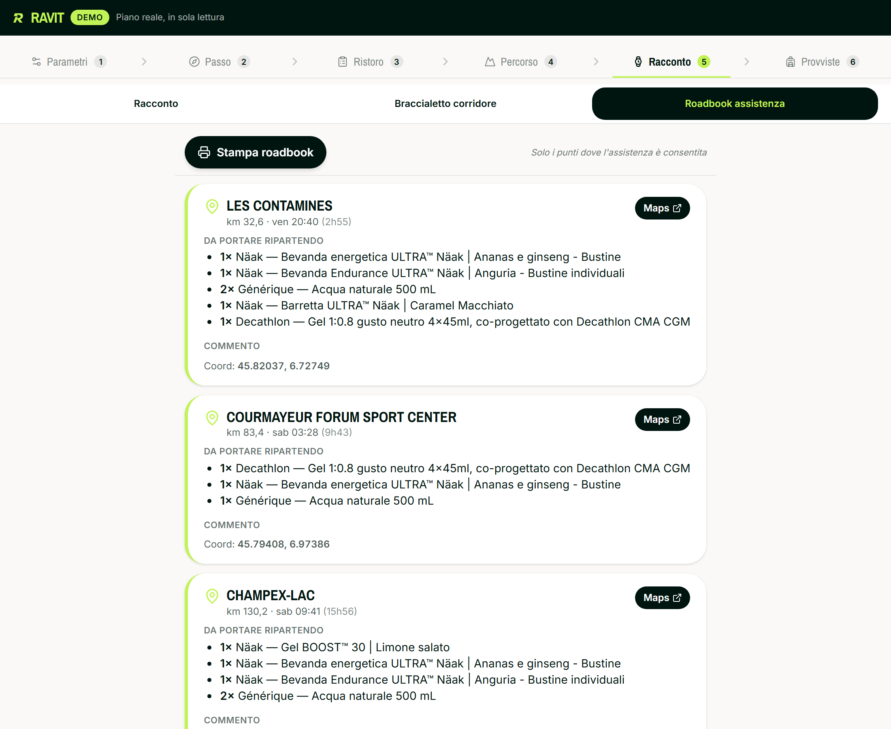This screenshot has width=891, height=729.
Task: Open Maps for Les Contamines
Action: coord(662,208)
